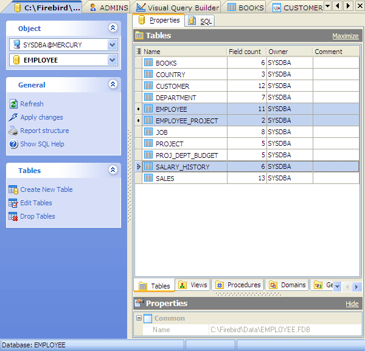This screenshot has height=351, width=365.
Task: Click the Create New Table link
Action: point(46,189)
